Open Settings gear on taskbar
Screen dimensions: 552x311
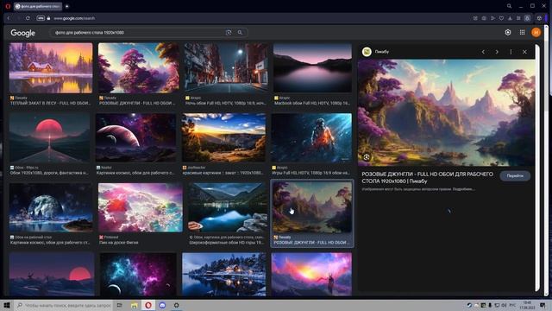[x=176, y=305]
